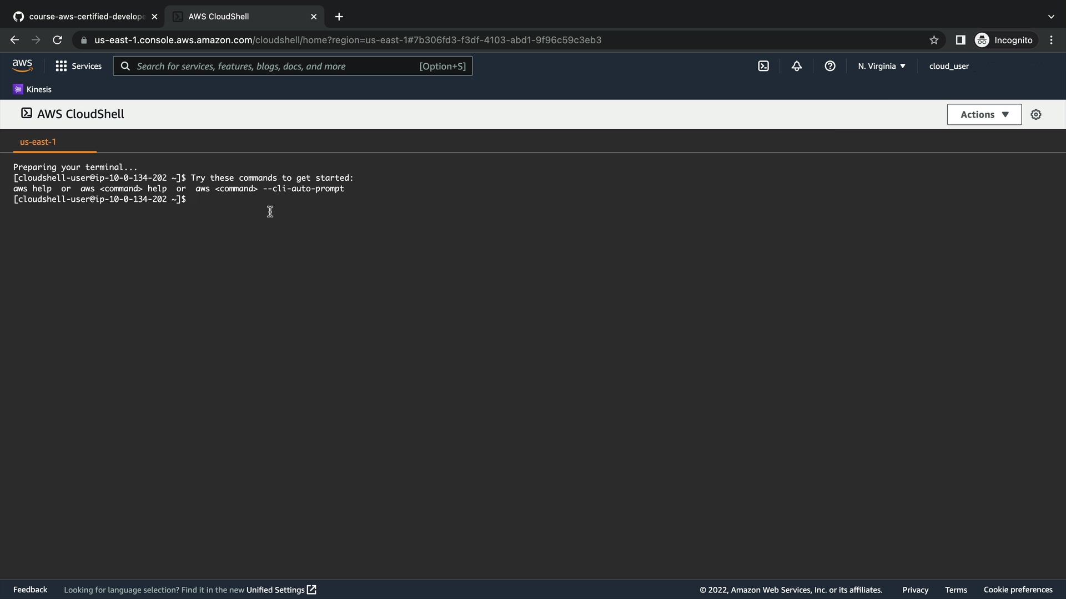
Task: Reload the current page
Action: pyautogui.click(x=57, y=40)
